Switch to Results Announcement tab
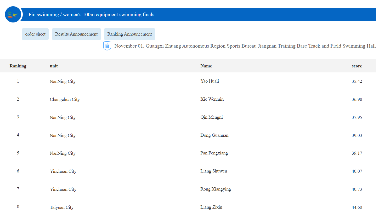The height and width of the screenshot is (219, 379). tap(76, 34)
